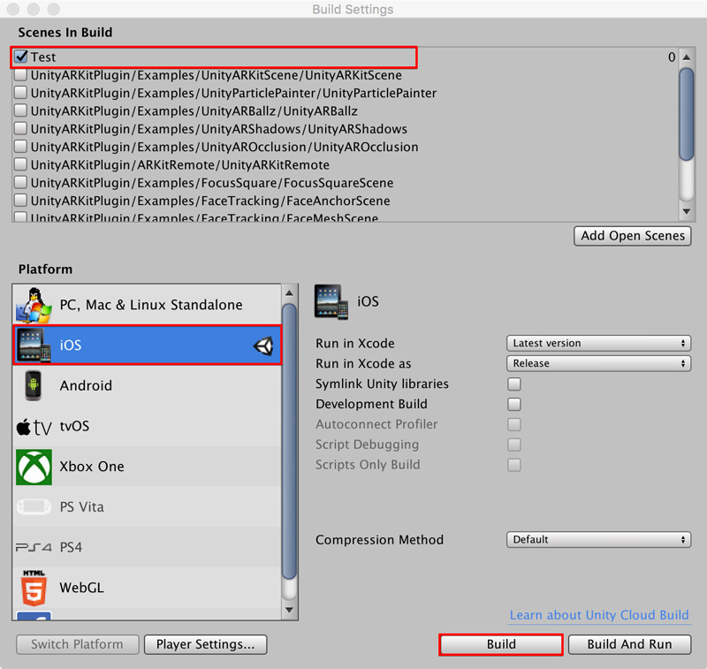Image resolution: width=707 pixels, height=669 pixels.
Task: Select the UnityParticlePainter scene path
Action: [233, 93]
